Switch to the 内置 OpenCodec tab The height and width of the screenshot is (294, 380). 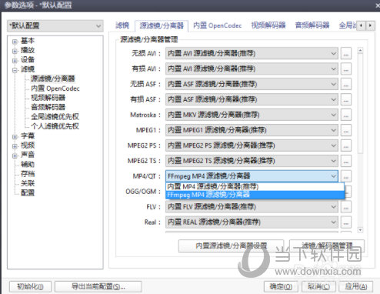pyautogui.click(x=218, y=25)
